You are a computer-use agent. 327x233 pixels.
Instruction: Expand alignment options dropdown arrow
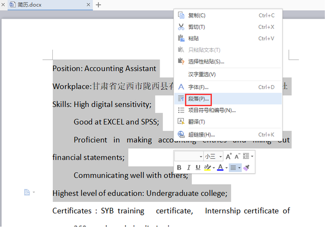239,168
